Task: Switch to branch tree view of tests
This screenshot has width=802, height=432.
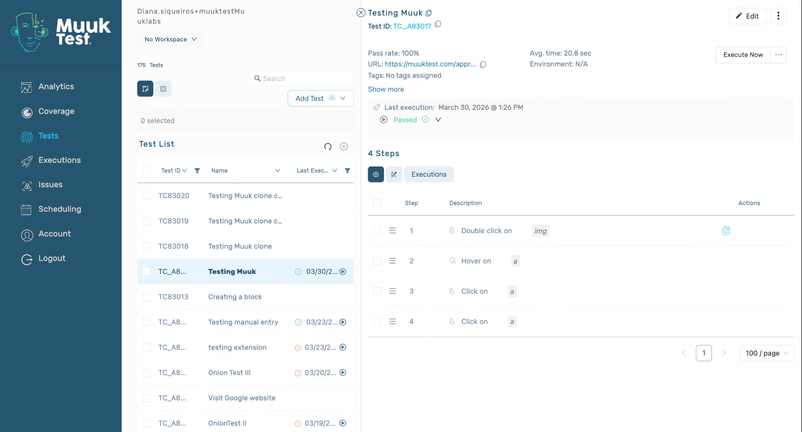Action: coord(145,89)
